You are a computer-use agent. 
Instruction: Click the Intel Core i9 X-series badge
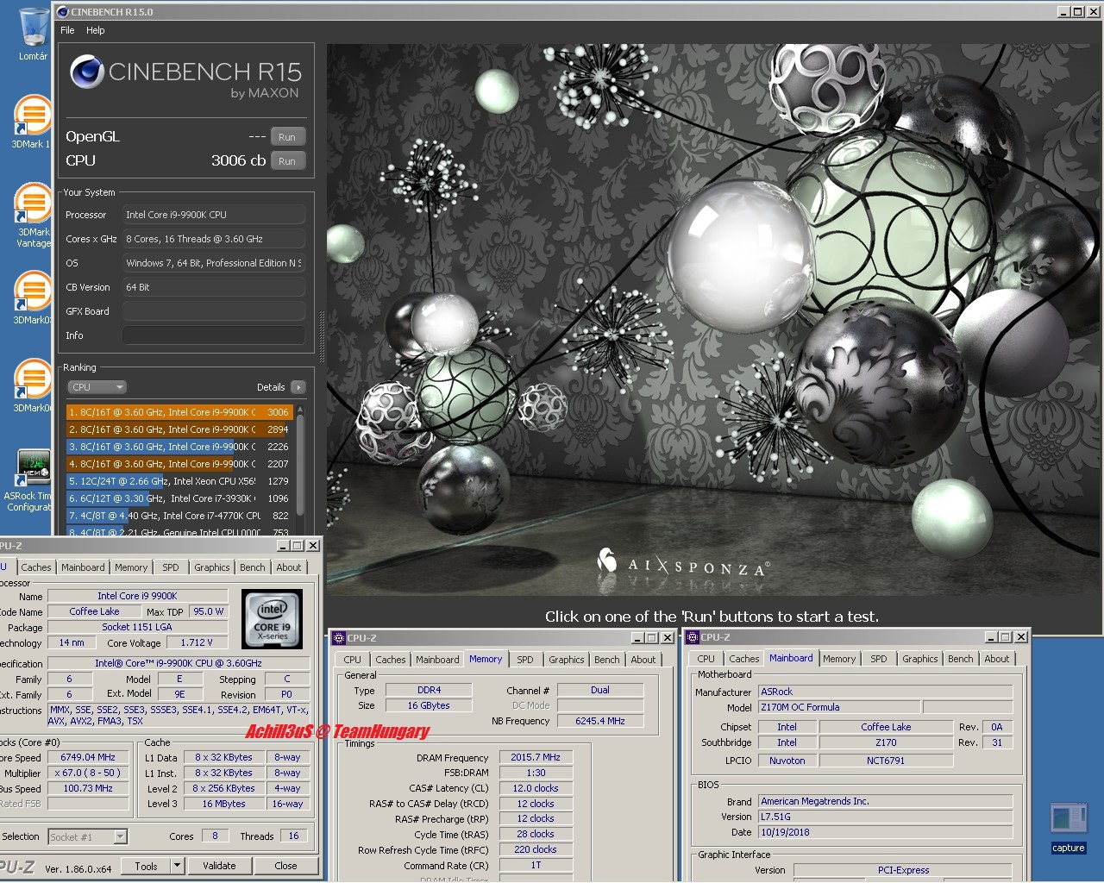point(273,618)
